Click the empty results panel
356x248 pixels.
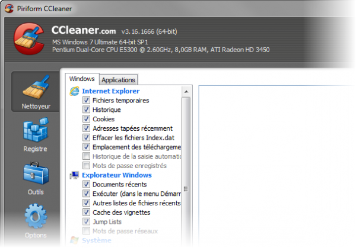point(276,166)
